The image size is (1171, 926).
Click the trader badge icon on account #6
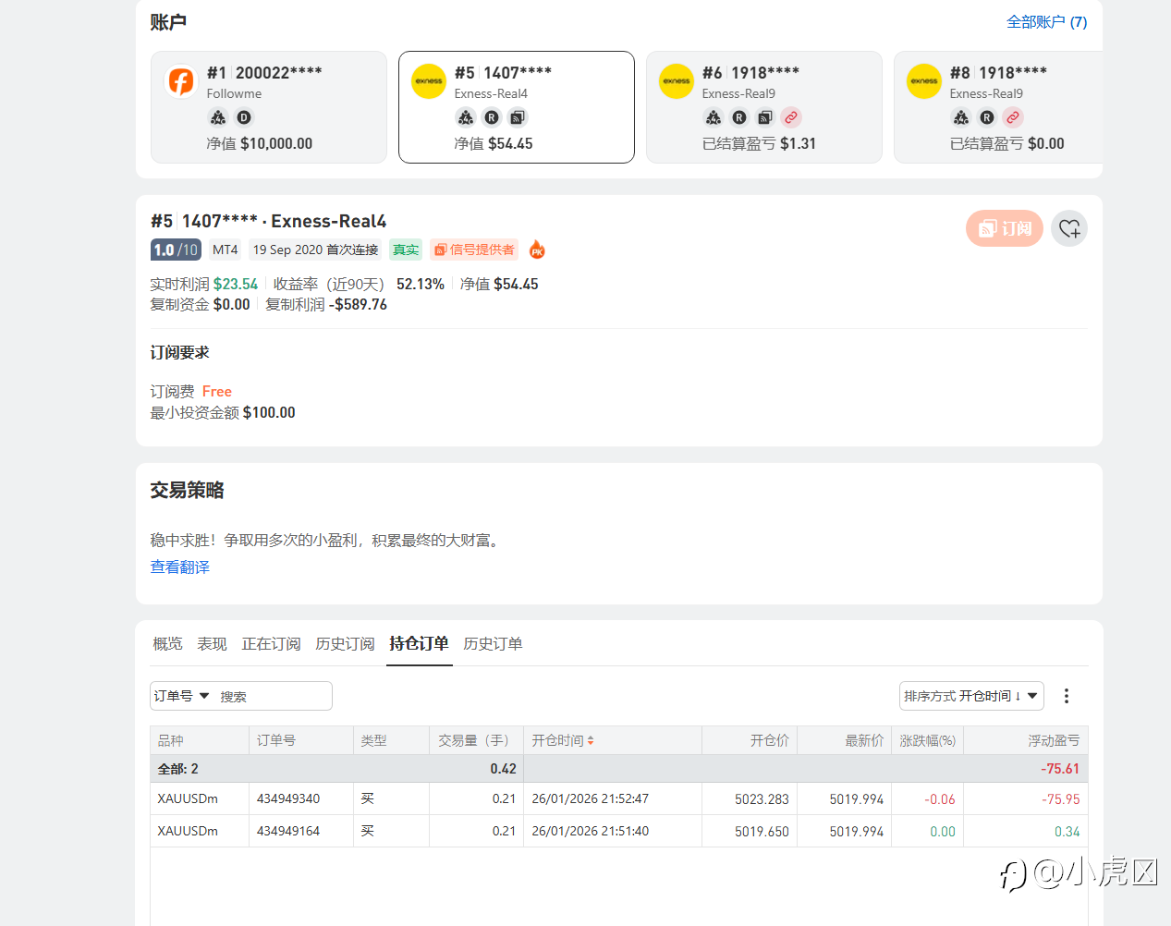714,117
